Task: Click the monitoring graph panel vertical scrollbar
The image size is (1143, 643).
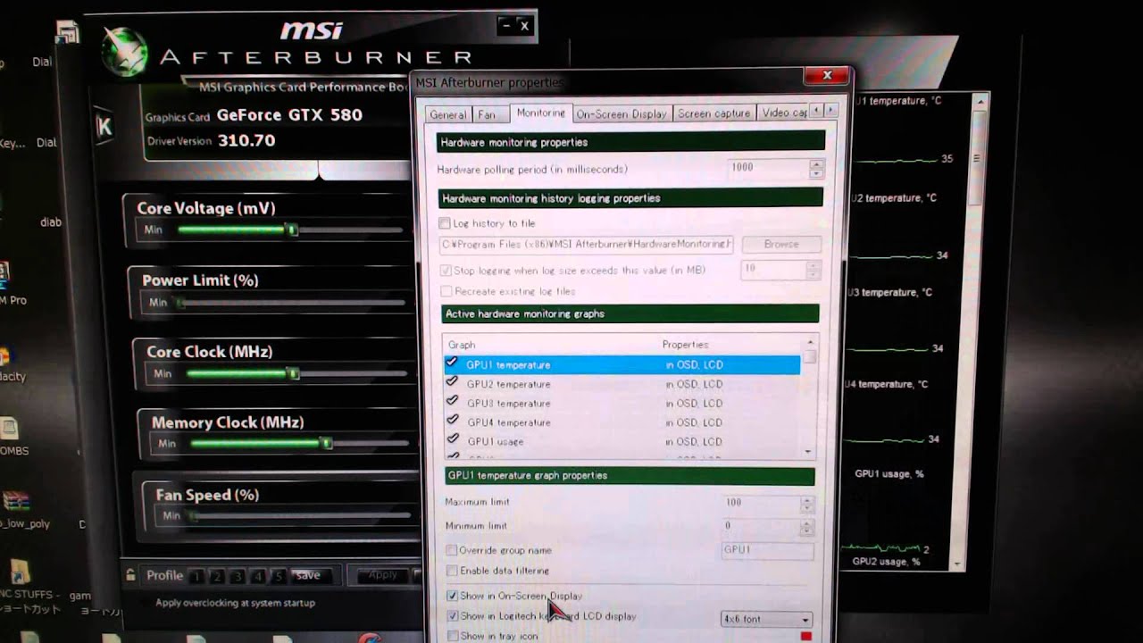Action: point(976,330)
